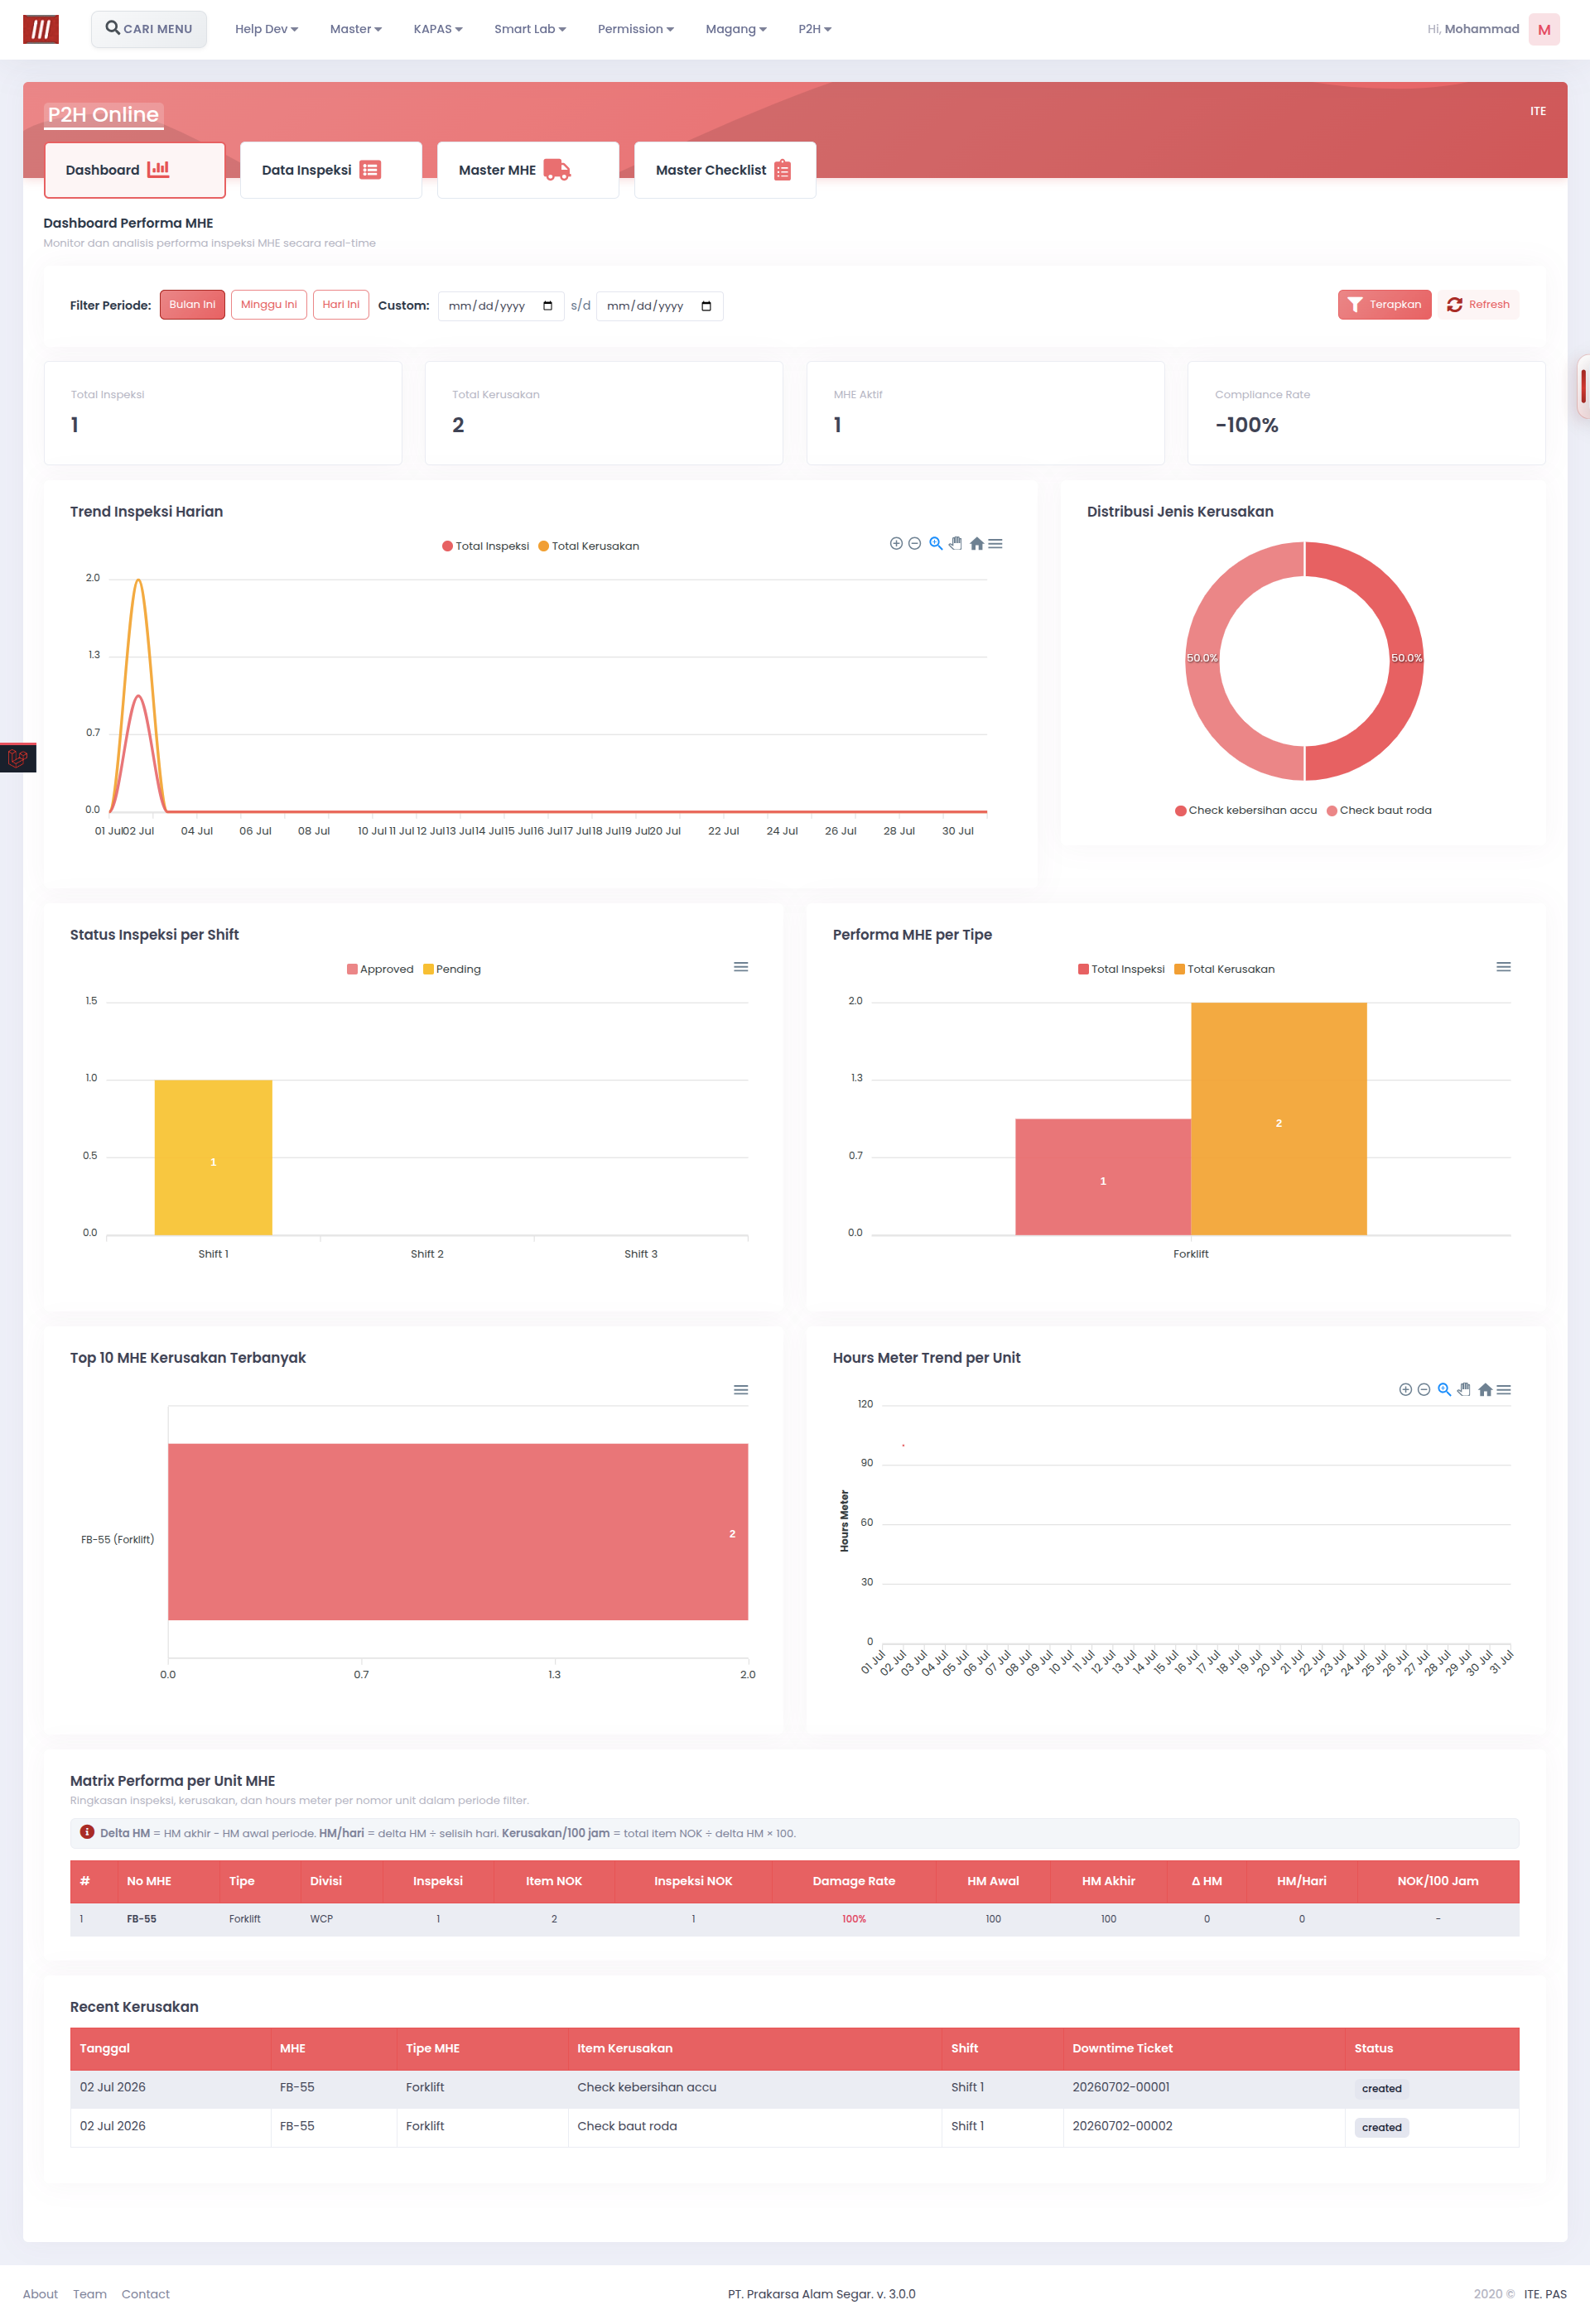1590x2324 pixels.
Task: Expand the Master dropdown menu
Action: 356,29
